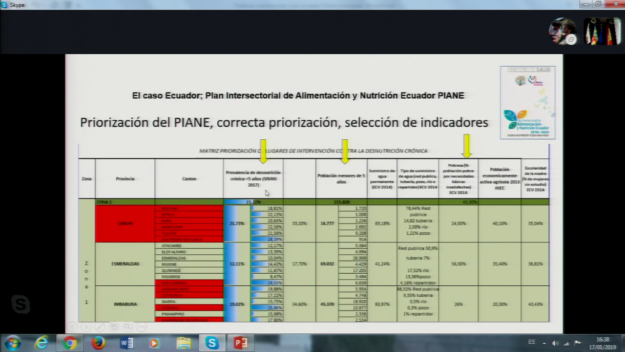The width and height of the screenshot is (625, 352).
Task: Click the Ministerio de Salud logo image
Action: tap(528, 102)
